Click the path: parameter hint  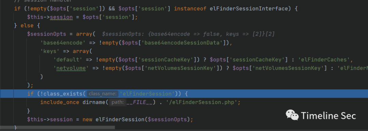point(118,102)
